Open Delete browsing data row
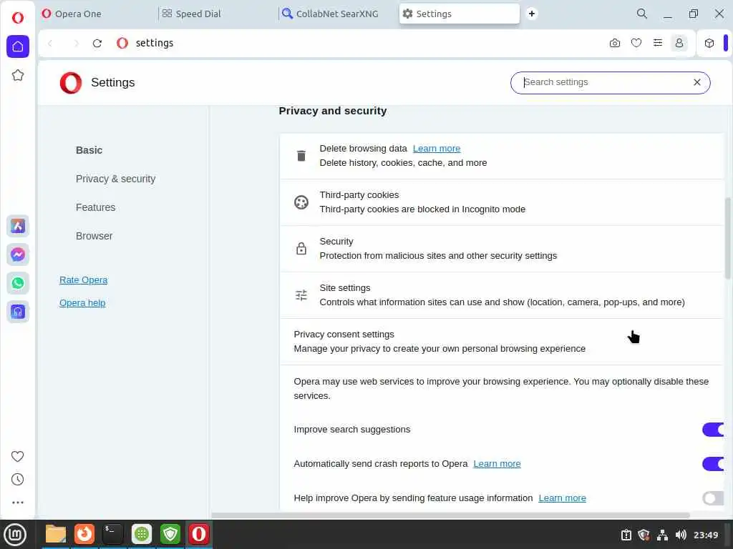 coord(502,156)
